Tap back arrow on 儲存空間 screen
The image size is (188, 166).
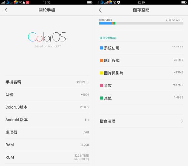pyautogui.click(x=100, y=10)
